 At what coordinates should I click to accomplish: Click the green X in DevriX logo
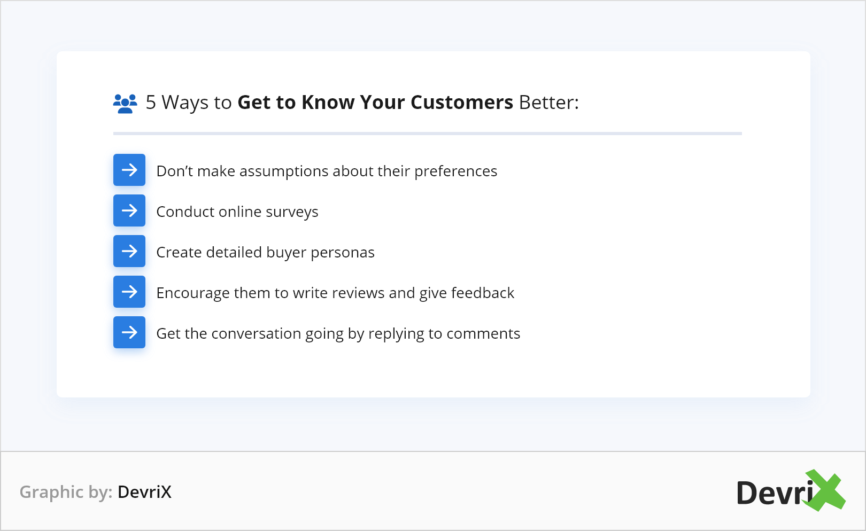[x=826, y=490]
